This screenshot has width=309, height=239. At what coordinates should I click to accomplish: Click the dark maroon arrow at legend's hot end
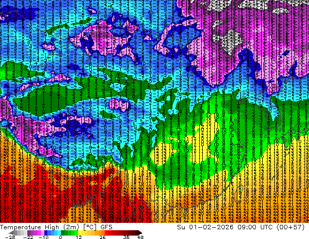[x=140, y=233]
